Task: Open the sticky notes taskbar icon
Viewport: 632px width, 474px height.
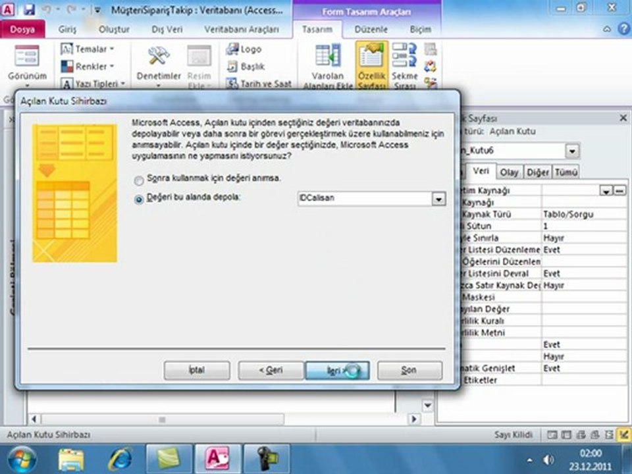Action: click(x=169, y=459)
